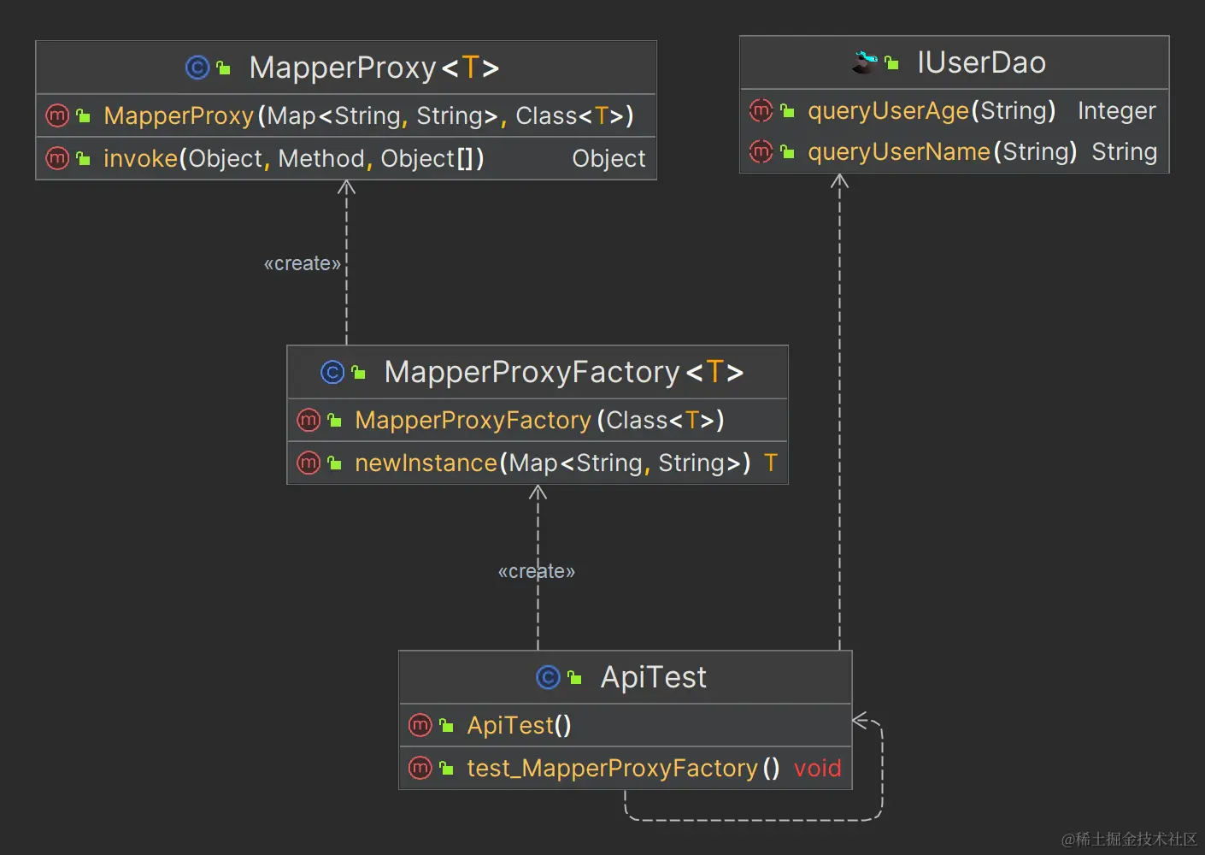Screen dimensions: 1205x855
Task: Select the ApiTest() constructor text
Action: 519,725
